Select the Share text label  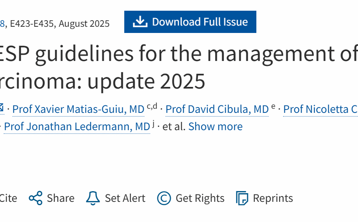60,198
